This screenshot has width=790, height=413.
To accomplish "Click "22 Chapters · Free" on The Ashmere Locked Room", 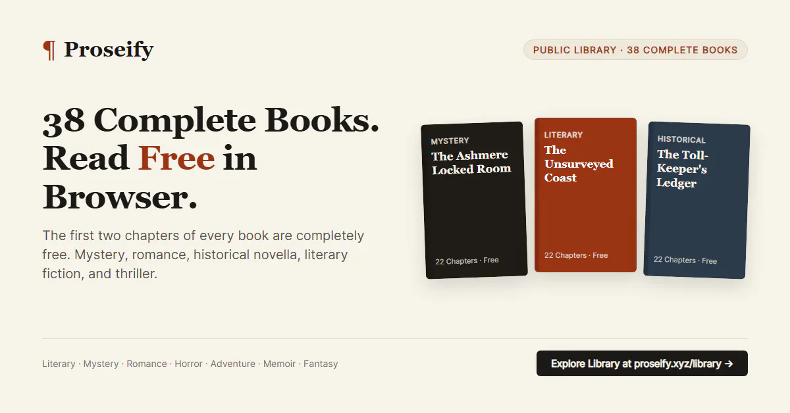I will point(467,260).
